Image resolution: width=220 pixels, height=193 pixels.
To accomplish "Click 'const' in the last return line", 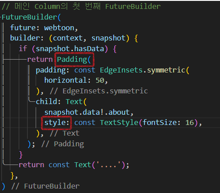I will coord(59,165).
